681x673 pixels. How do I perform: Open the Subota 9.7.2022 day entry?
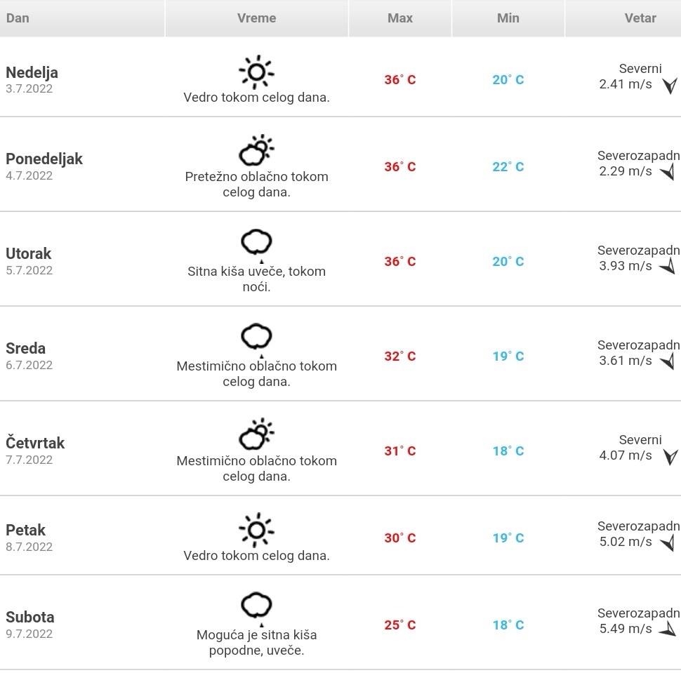click(30, 625)
